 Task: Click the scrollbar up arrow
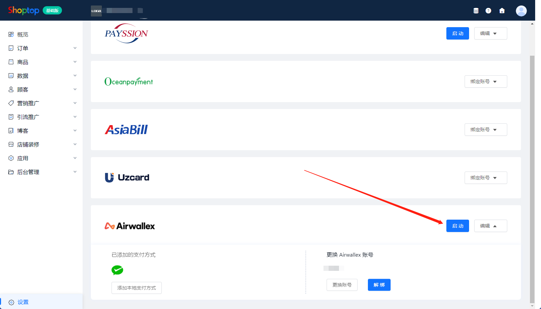coord(532,24)
